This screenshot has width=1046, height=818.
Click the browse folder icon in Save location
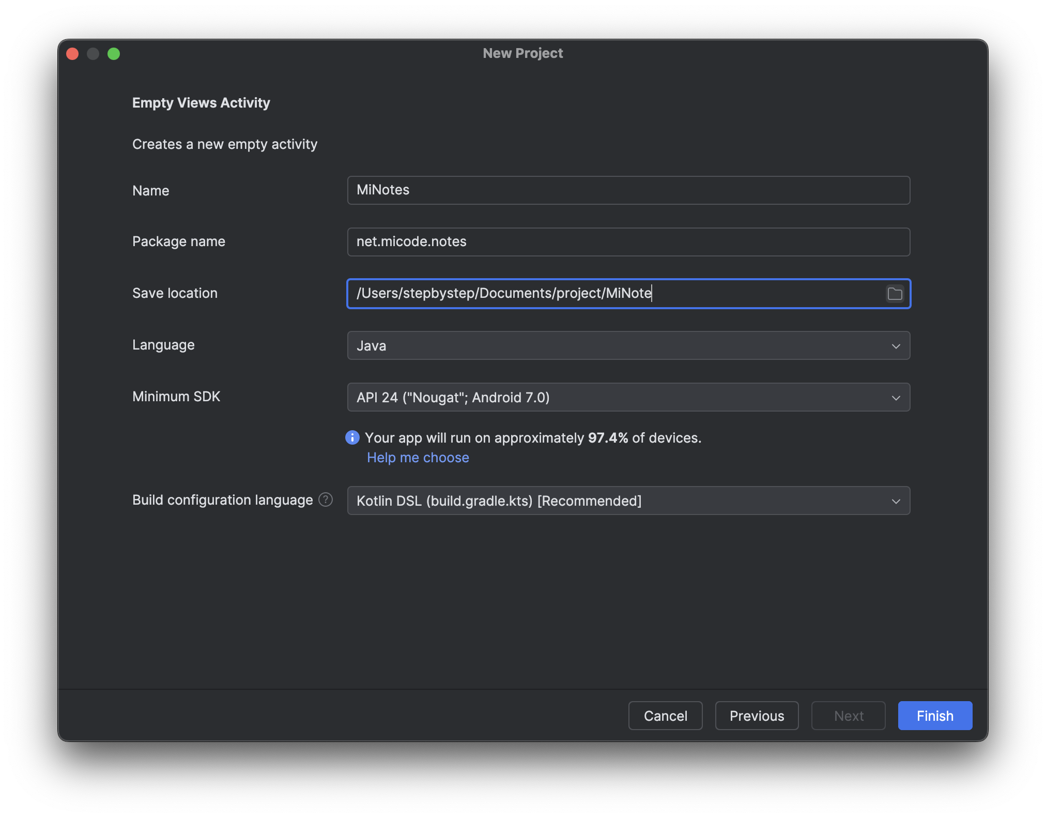pos(895,294)
